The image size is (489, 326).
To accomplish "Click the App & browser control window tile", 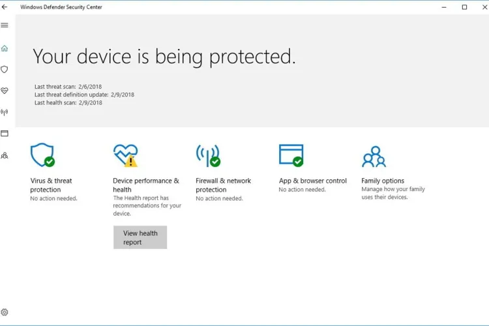I will (291, 155).
